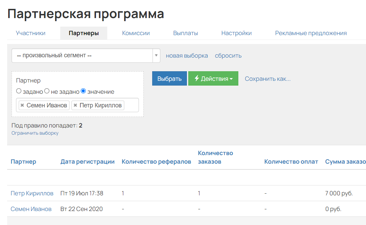This screenshot has width=366, height=225.
Task: Click the 'Сохранить как...' link
Action: (x=268, y=79)
